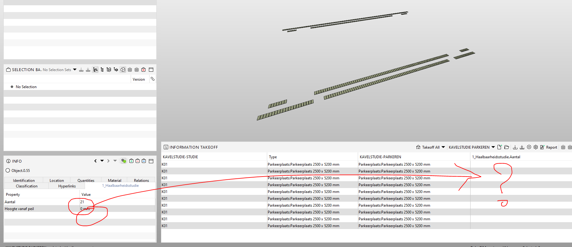Viewport: 572px width, 247px height.
Task: Switch to the Material tab
Action: point(114,180)
